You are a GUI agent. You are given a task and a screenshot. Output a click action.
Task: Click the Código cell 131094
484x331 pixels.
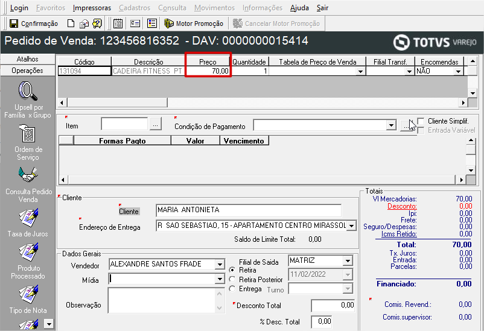(x=84, y=71)
